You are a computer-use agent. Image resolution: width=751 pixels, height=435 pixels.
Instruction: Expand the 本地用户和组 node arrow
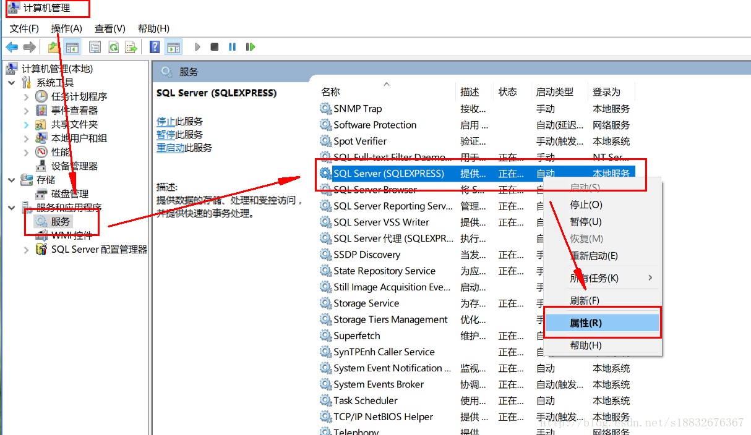(26, 138)
